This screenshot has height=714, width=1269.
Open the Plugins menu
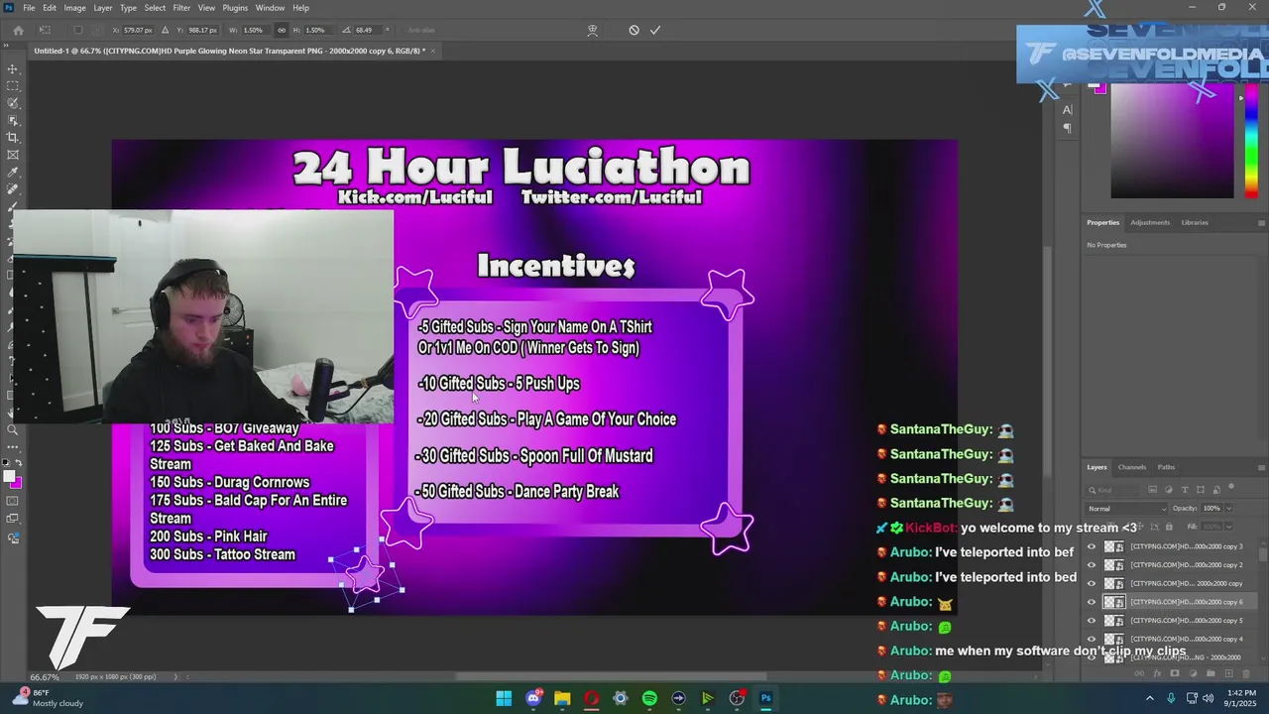point(235,8)
